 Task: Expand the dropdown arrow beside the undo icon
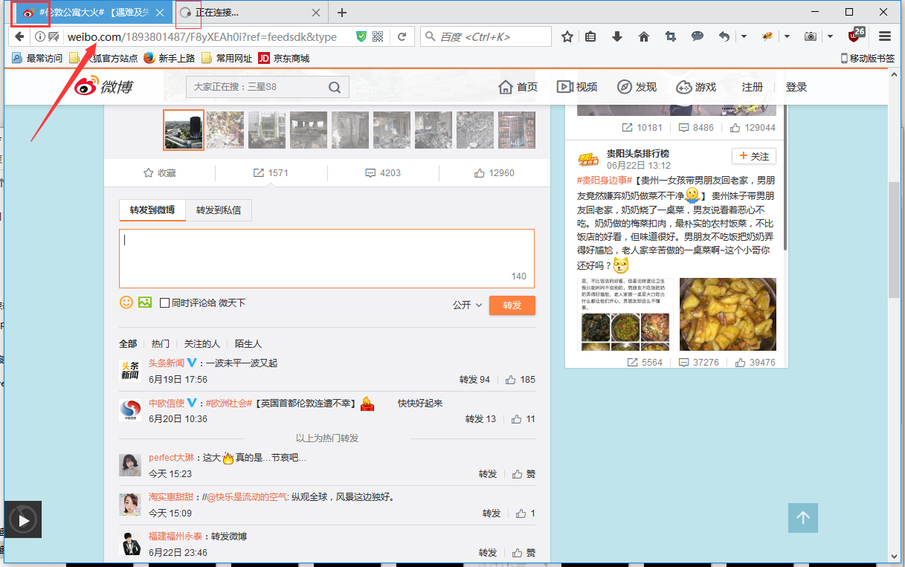(744, 36)
